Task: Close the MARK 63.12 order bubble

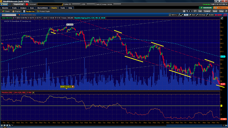Action: point(73,87)
